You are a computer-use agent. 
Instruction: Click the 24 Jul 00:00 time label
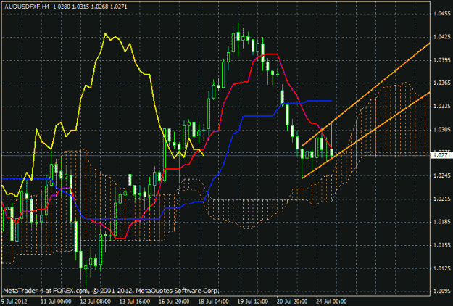coord(331,302)
